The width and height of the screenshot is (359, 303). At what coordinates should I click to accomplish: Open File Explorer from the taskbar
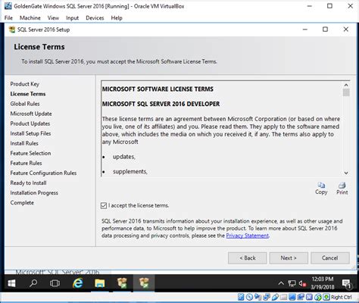[100, 283]
